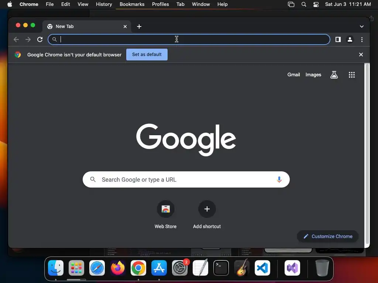
Task: Open the Trash in the Dock
Action: (322, 268)
